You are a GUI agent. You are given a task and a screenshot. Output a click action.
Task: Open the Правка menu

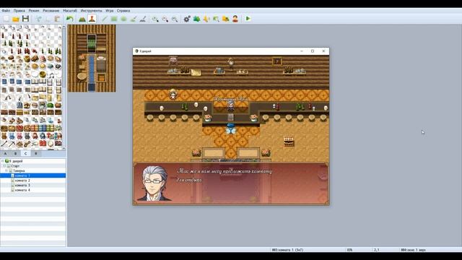click(x=19, y=11)
